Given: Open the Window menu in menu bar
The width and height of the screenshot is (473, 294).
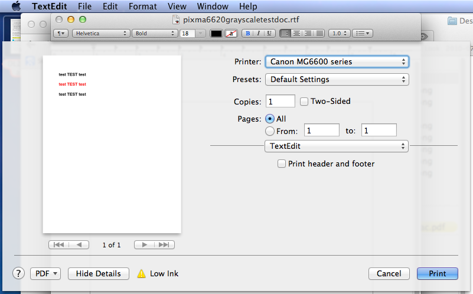Looking at the screenshot, I should [x=213, y=6].
